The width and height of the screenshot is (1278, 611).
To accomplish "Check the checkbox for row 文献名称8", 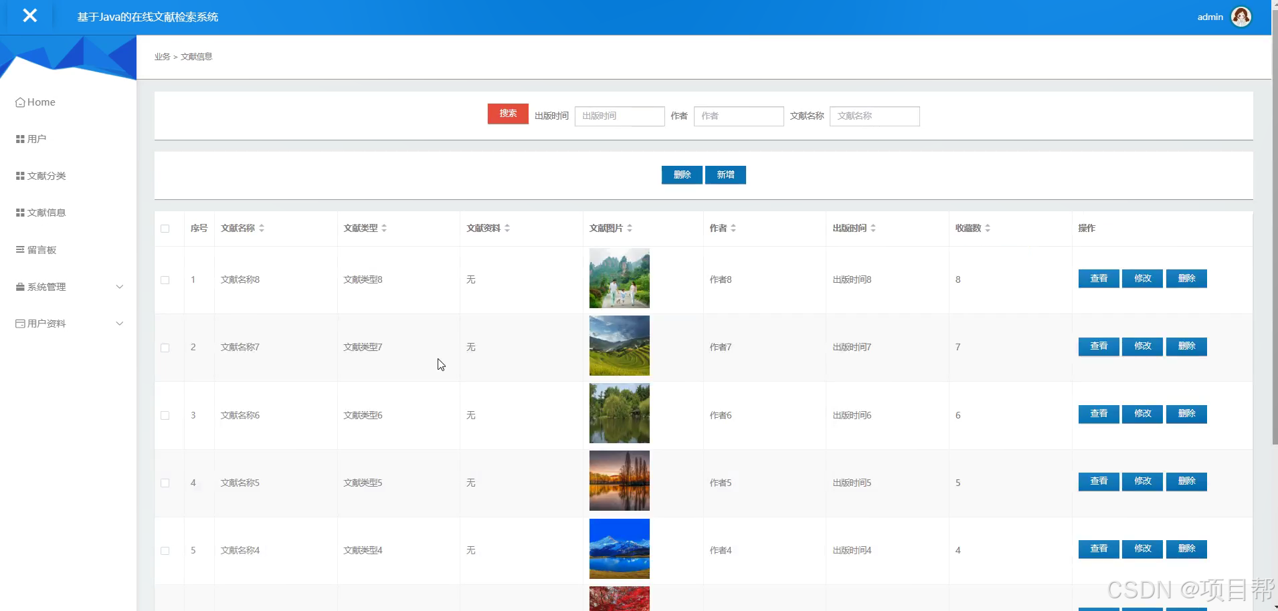I will click(165, 280).
